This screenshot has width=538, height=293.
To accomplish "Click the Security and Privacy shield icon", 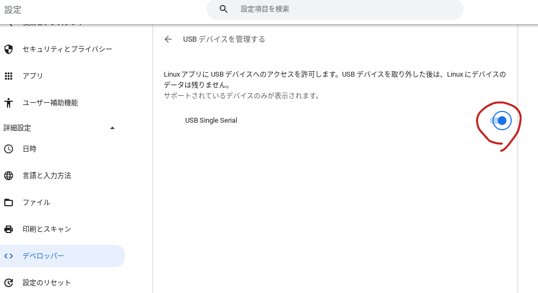I will click(9, 49).
